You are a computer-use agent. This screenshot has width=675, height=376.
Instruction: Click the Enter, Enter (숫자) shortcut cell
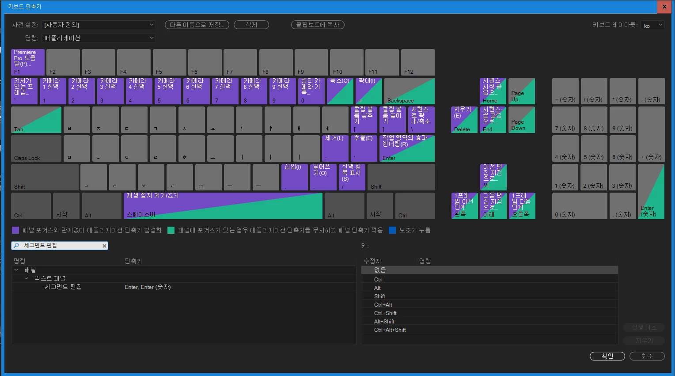tap(148, 287)
